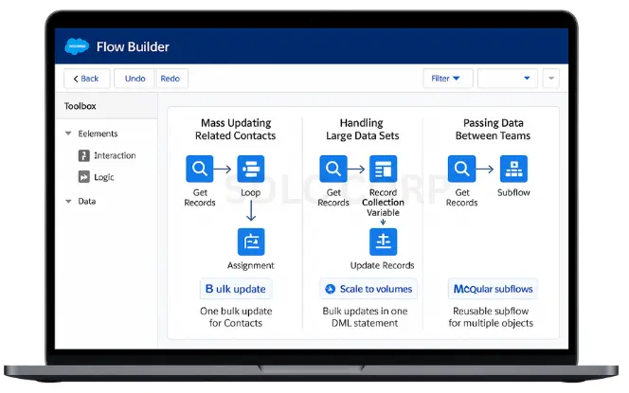Click the Bulk update badge
This screenshot has height=393, width=629.
pyautogui.click(x=236, y=289)
